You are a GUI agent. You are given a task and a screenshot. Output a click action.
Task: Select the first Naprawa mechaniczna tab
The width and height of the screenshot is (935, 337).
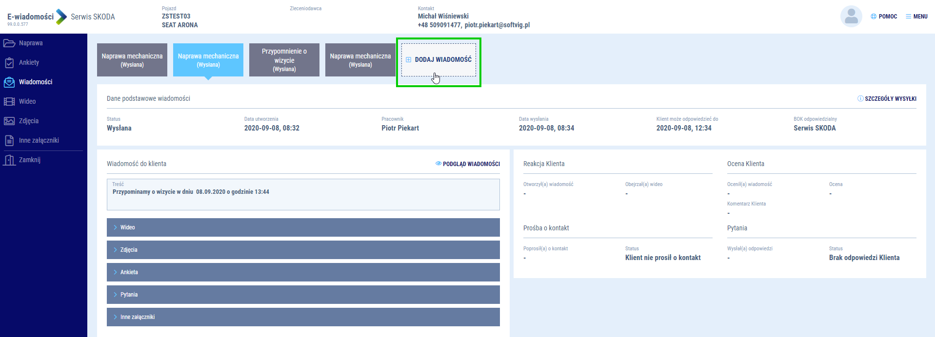tap(132, 60)
